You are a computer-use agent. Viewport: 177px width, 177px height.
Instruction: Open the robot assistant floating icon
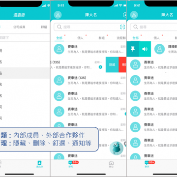tap(117, 148)
